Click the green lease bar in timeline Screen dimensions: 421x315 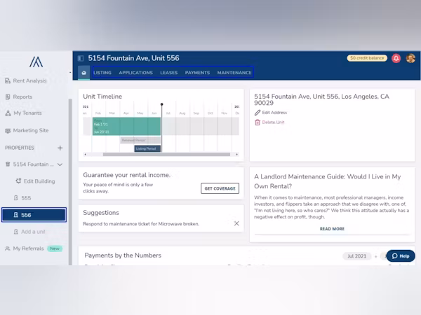coord(126,127)
